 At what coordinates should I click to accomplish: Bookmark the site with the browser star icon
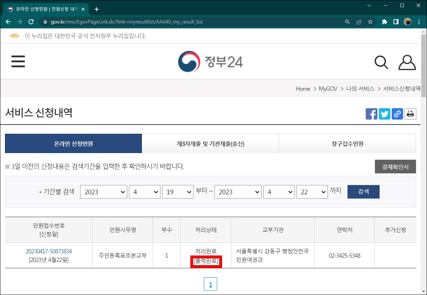click(x=371, y=21)
